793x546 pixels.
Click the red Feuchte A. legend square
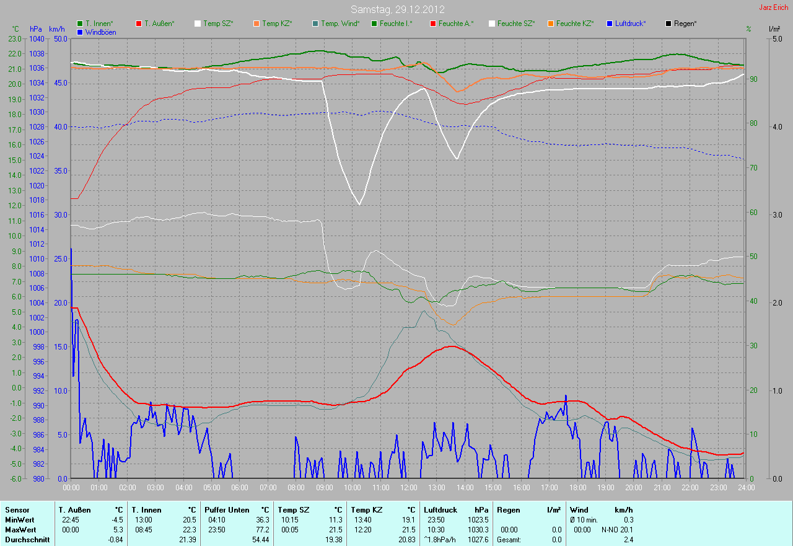tap(432, 24)
